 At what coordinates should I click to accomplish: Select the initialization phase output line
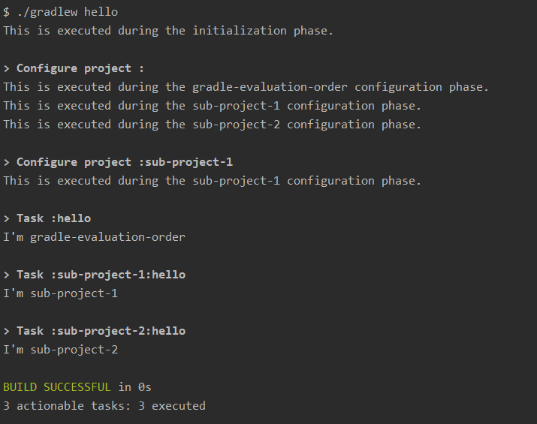pyautogui.click(x=167, y=31)
